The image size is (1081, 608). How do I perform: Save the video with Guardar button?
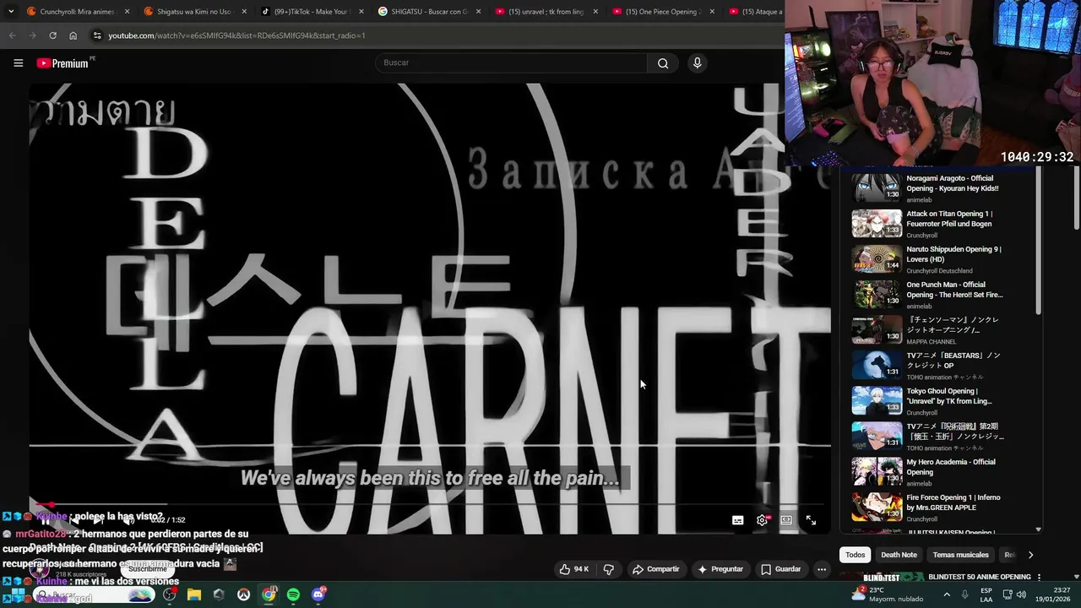pyautogui.click(x=781, y=569)
